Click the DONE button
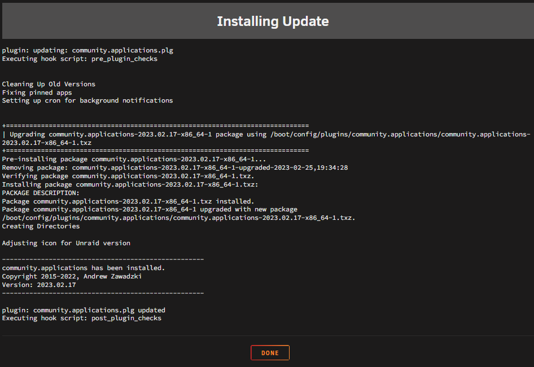Image resolution: width=534 pixels, height=367 pixels. click(270, 353)
